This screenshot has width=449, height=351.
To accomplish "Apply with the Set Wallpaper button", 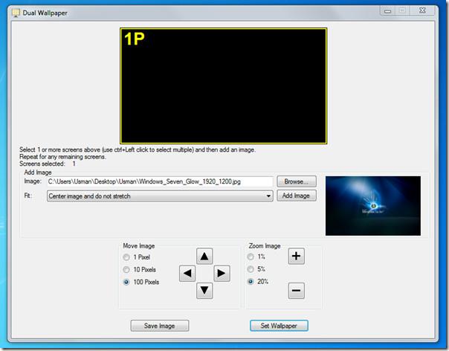I will tap(279, 326).
